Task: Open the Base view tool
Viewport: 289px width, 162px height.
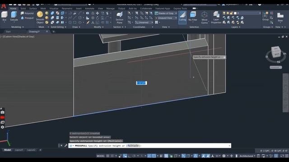Action: pos(280,17)
